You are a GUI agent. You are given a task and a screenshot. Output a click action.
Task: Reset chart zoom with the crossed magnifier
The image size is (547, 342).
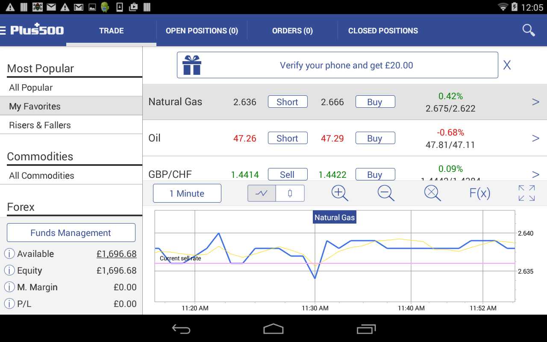click(432, 193)
